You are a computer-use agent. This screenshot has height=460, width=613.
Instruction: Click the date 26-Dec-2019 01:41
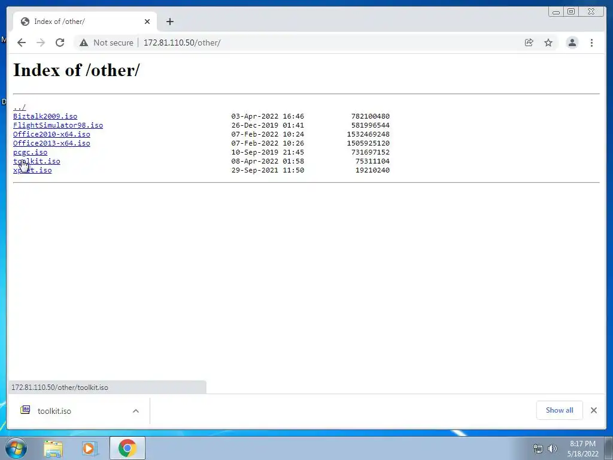(268, 125)
